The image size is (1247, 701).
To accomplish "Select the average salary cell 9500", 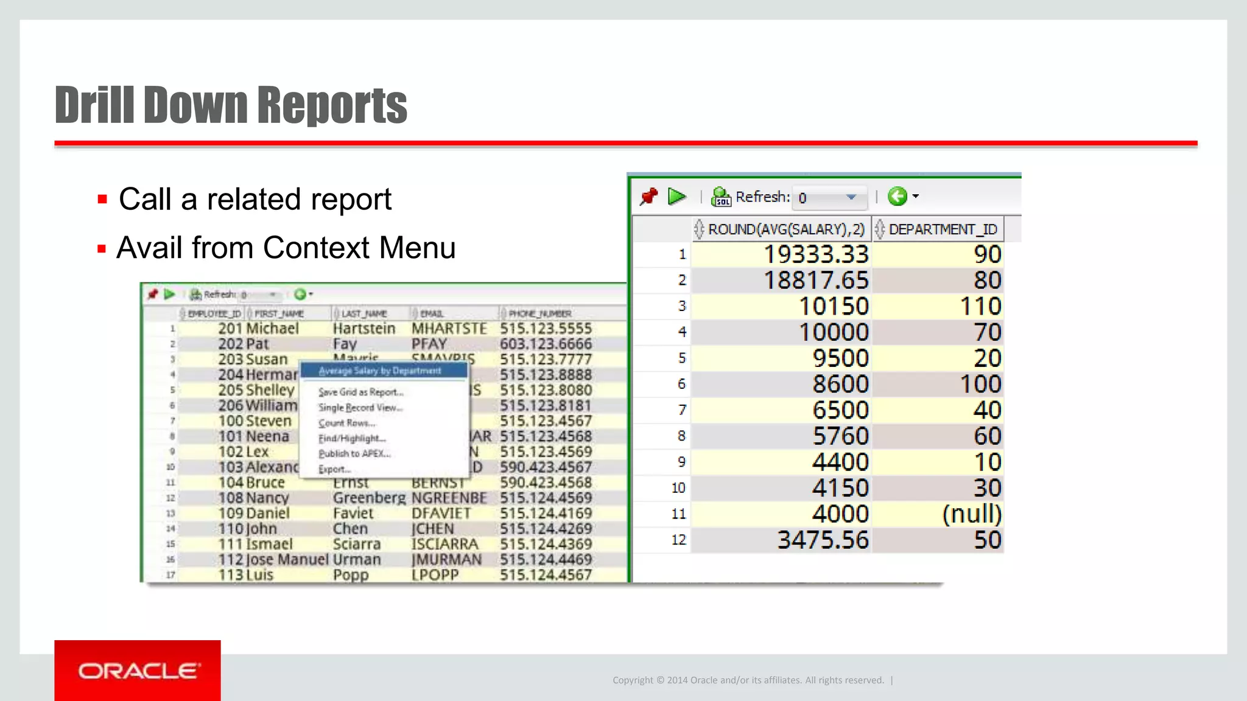I will (x=781, y=358).
